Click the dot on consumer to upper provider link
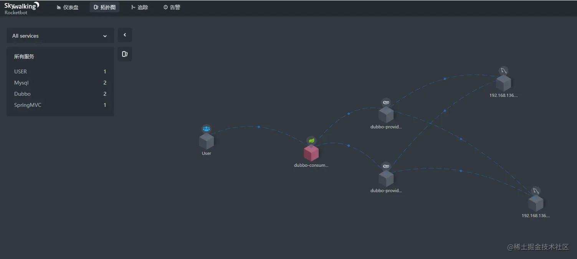 [349, 114]
